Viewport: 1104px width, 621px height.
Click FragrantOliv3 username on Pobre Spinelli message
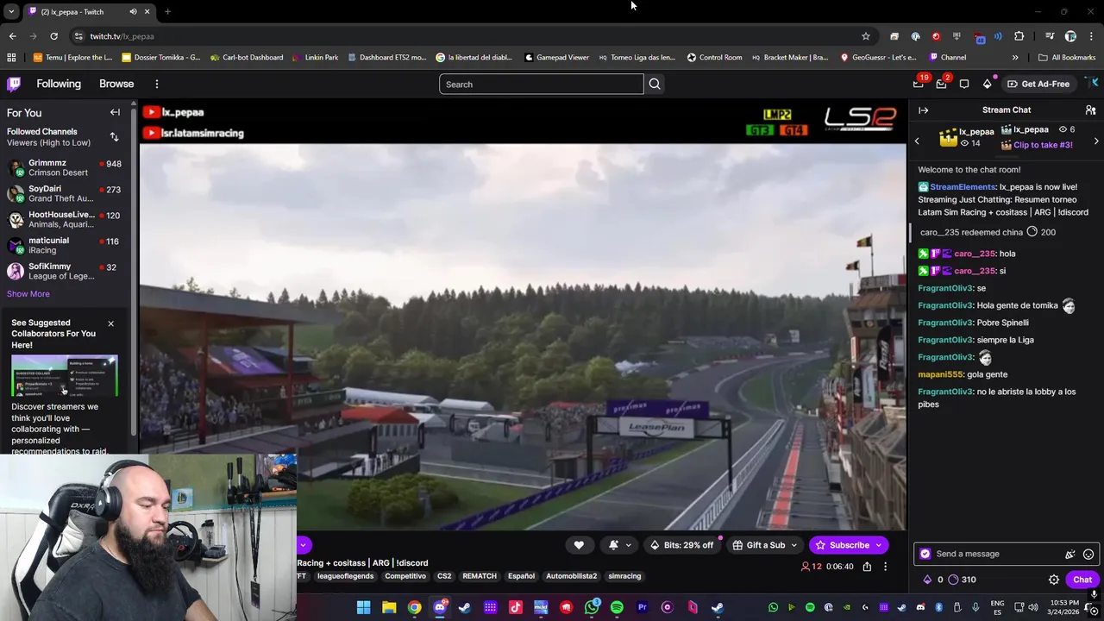[x=945, y=323]
